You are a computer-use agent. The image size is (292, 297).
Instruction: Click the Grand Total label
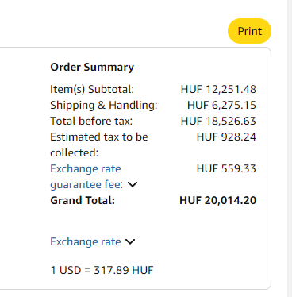tap(83, 200)
